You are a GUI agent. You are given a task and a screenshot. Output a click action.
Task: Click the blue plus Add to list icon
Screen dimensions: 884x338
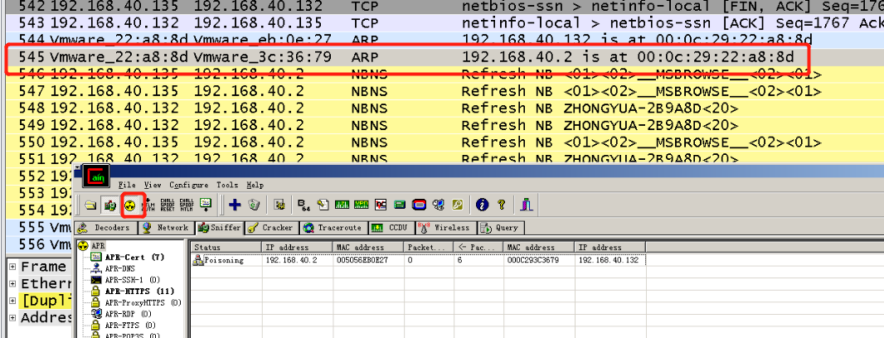click(x=235, y=205)
